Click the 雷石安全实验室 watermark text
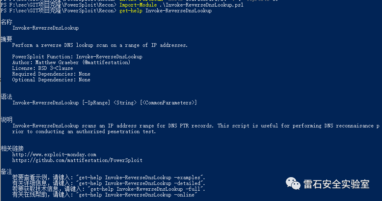Viewport: 382px width, 201px height. pyautogui.click(x=336, y=184)
